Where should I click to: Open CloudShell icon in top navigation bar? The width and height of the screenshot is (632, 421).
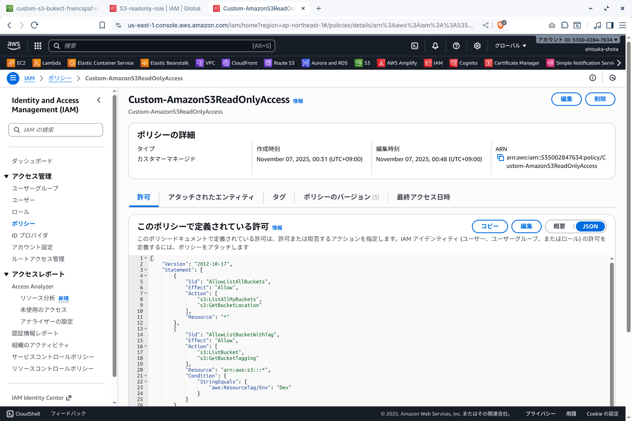pos(415,46)
